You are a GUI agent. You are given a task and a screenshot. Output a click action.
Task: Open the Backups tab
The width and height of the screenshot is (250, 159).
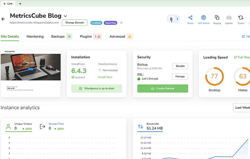[x=58, y=36]
